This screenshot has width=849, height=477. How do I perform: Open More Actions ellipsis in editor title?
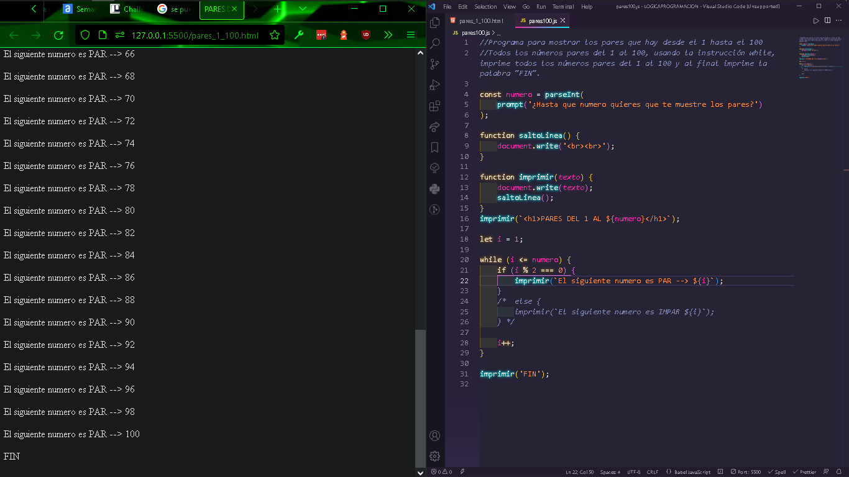tap(839, 20)
